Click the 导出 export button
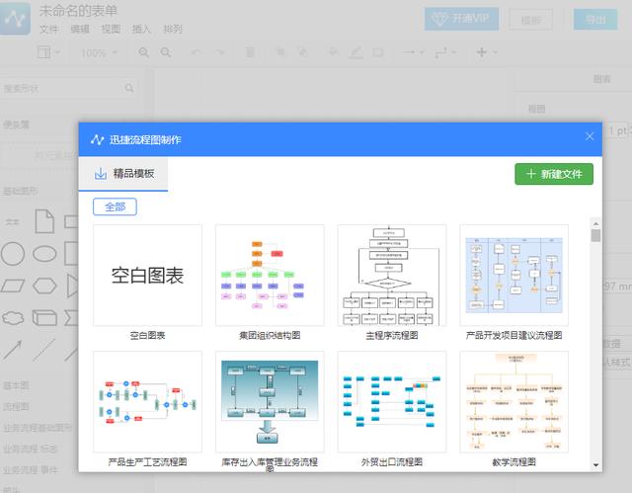632x493 pixels. 595,19
